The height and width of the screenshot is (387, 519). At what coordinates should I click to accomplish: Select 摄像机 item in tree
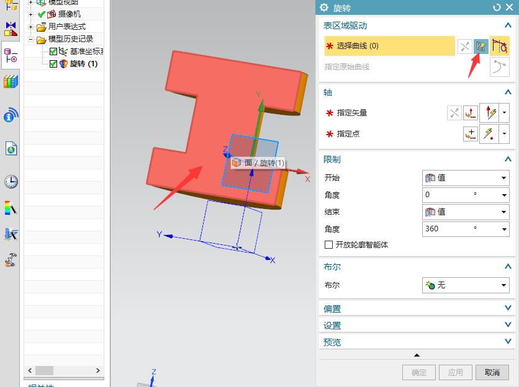[x=69, y=14]
